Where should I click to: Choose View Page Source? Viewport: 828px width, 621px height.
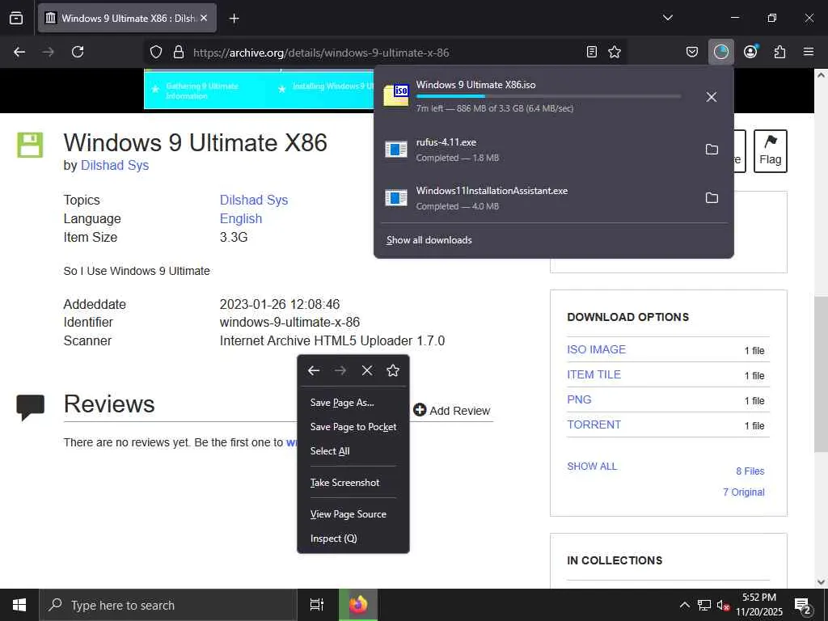click(353, 514)
